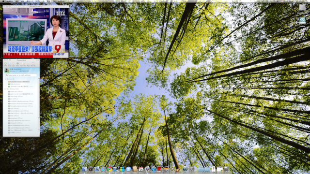Select the 'Qoo (Offline)' contact

tap(14, 108)
